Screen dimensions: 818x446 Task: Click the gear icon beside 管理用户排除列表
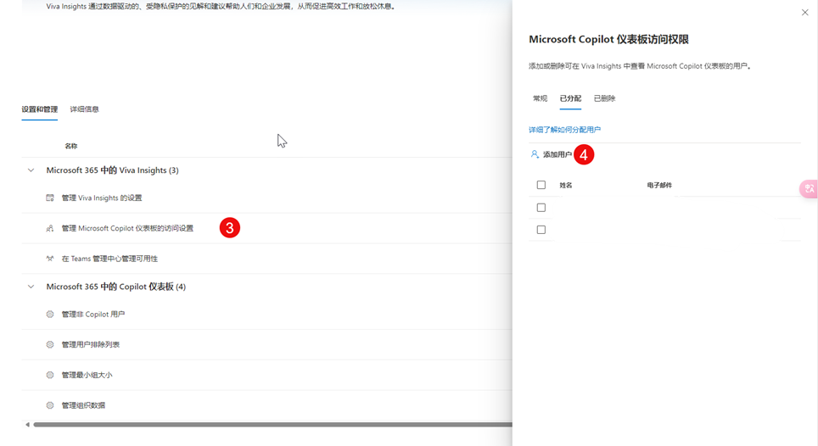coord(50,344)
